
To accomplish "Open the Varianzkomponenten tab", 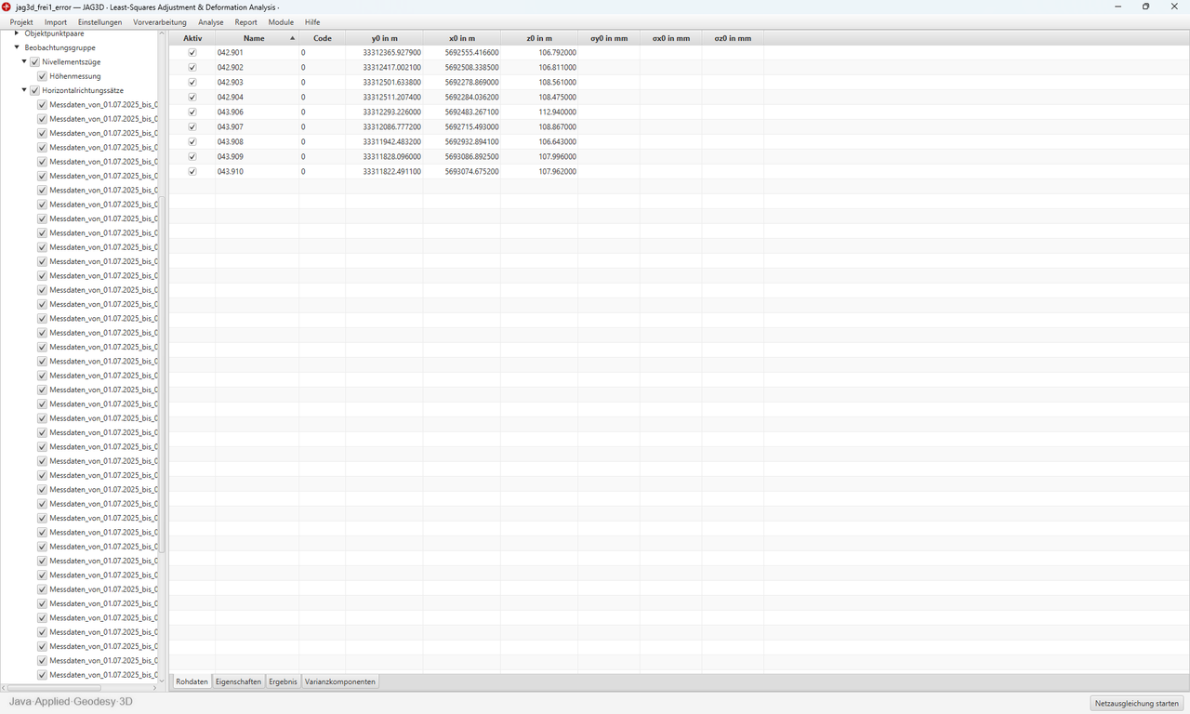I will click(340, 681).
